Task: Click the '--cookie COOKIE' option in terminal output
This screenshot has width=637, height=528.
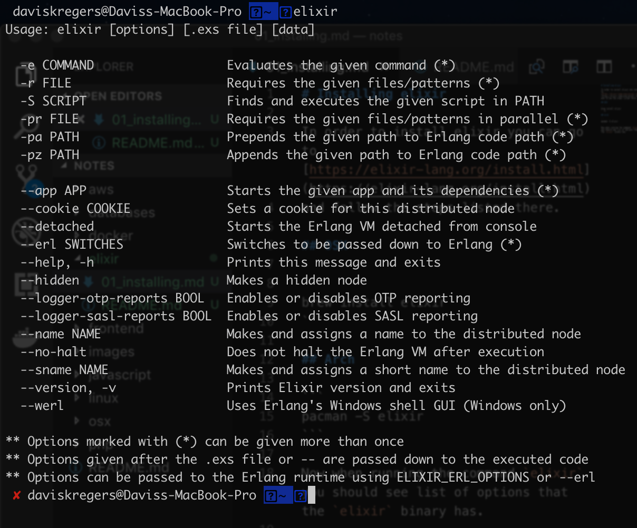Action: click(75, 209)
